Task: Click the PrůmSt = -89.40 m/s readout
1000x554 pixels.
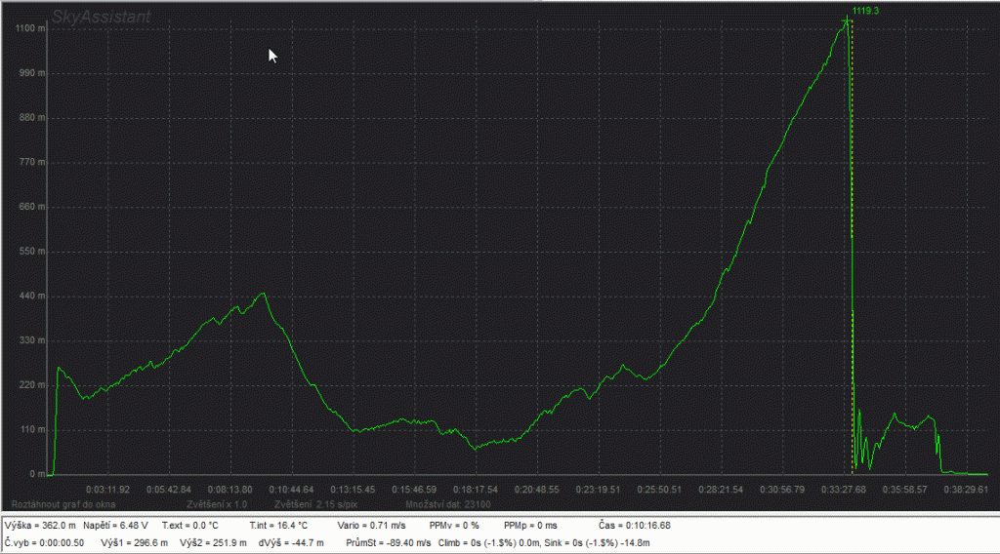Action: tap(389, 542)
